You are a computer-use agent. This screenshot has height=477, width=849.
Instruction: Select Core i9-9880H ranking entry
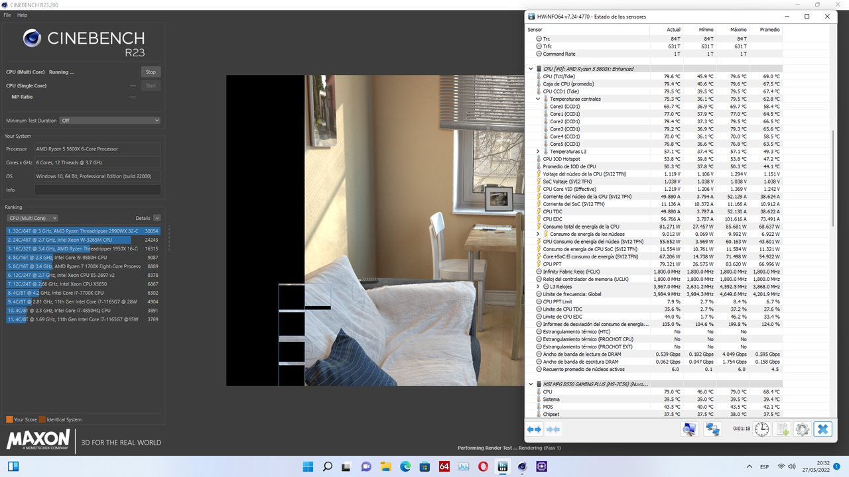pos(84,258)
